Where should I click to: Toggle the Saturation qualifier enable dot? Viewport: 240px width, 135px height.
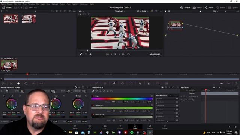tap(93, 105)
